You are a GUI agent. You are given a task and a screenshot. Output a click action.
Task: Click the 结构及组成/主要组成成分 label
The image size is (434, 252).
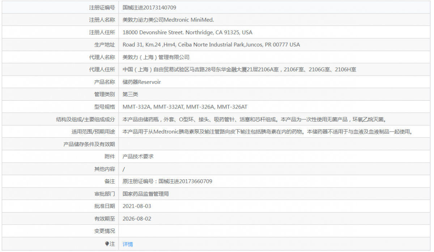(x=85, y=119)
